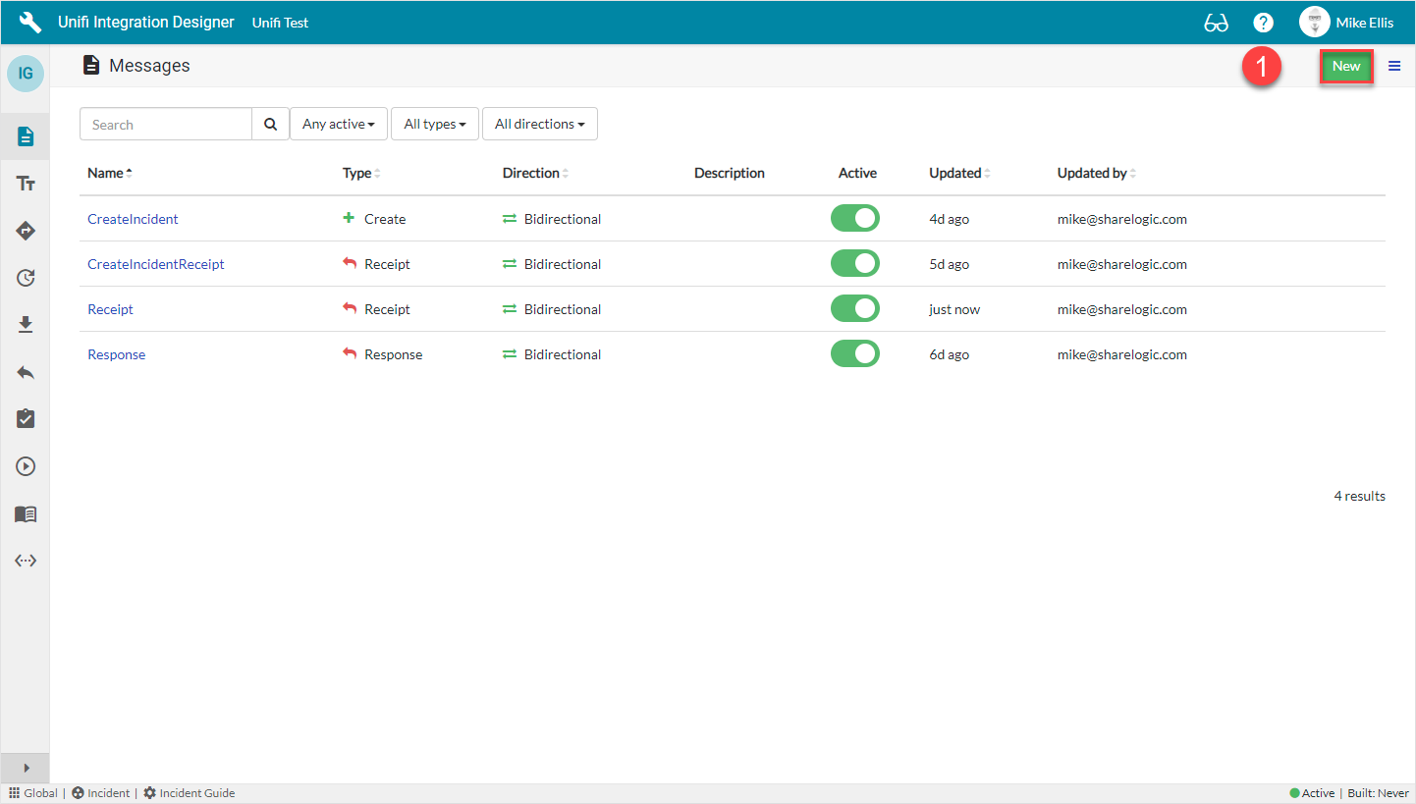Screen dimensions: 1416x804
Task: Toggle the Response message active switch
Action: click(x=854, y=354)
